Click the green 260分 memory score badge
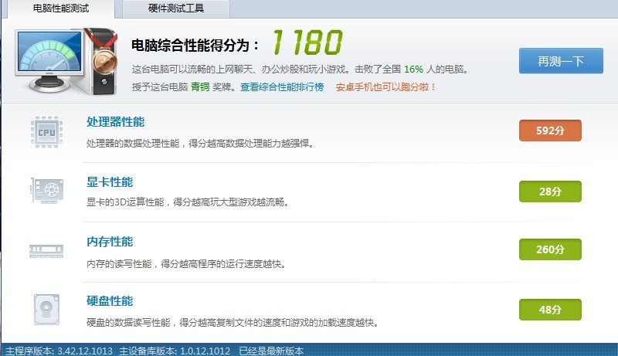Viewport: 618px width, 356px height. [x=549, y=249]
